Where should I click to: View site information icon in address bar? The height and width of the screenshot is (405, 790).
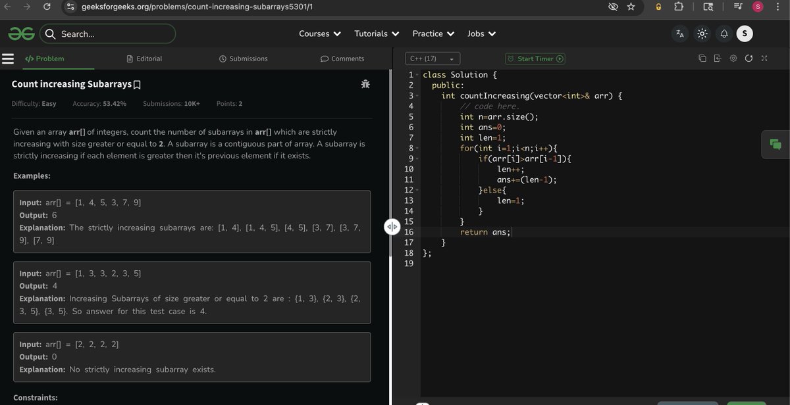pyautogui.click(x=72, y=7)
